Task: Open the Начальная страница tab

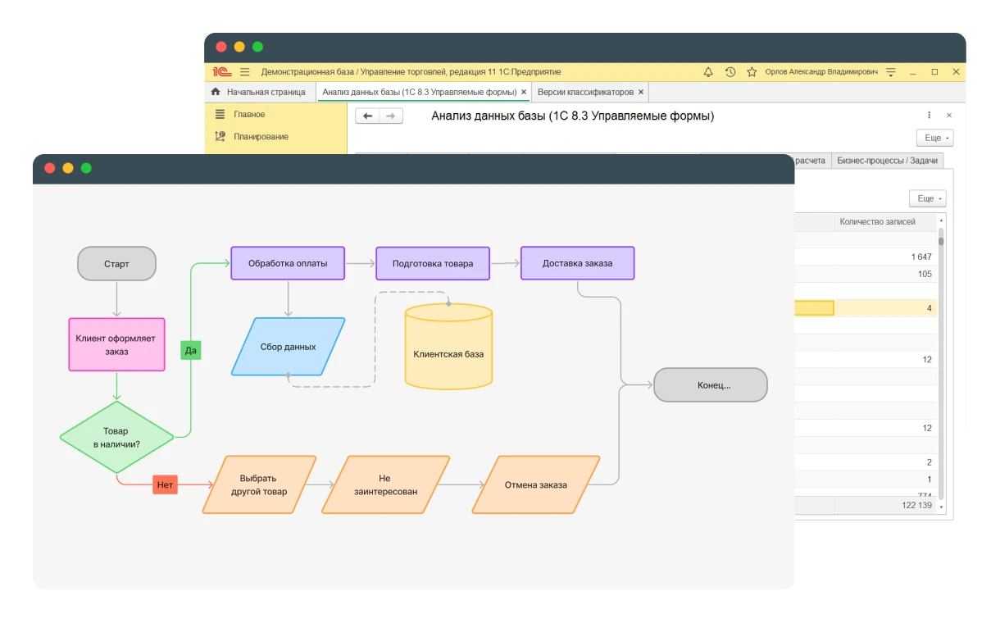Action: 258,92
